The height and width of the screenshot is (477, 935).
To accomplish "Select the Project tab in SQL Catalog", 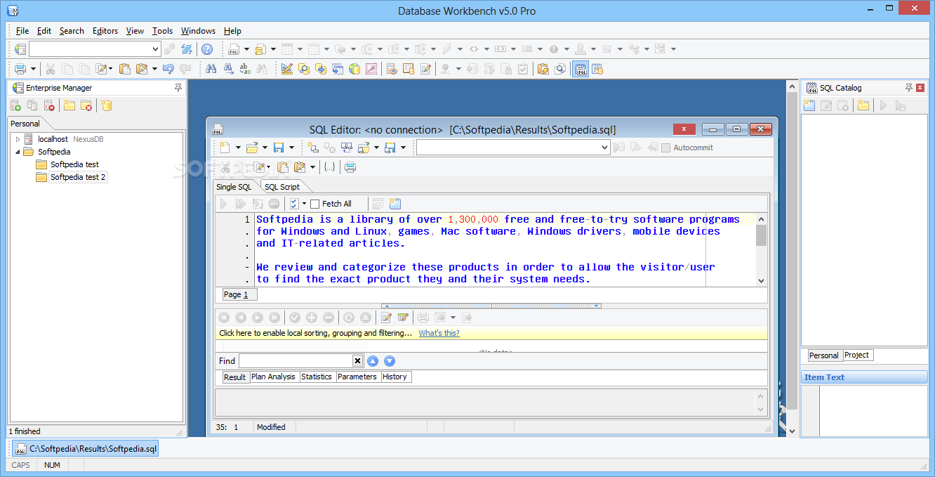I will (856, 355).
